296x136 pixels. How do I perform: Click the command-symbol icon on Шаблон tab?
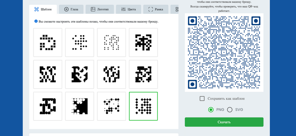36,9
